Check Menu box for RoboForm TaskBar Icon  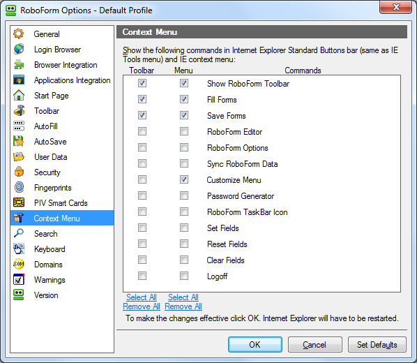(184, 212)
